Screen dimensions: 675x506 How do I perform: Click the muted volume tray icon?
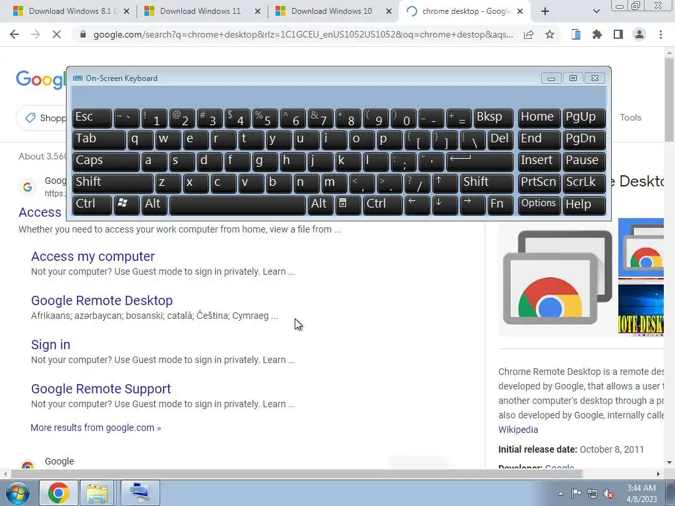tap(608, 493)
